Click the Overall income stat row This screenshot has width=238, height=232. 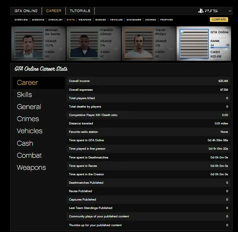click(x=148, y=81)
